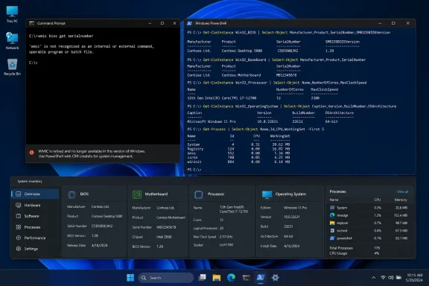
Task: Click the View all processes link
Action: (x=402, y=191)
